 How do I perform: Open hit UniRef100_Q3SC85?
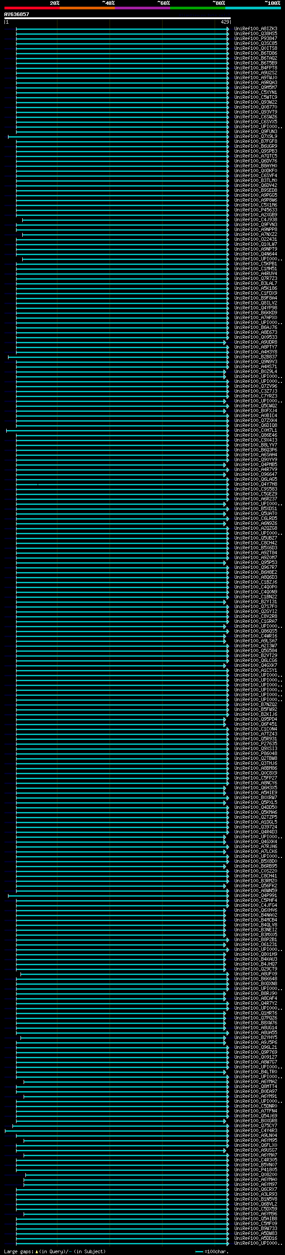(x=256, y=43)
